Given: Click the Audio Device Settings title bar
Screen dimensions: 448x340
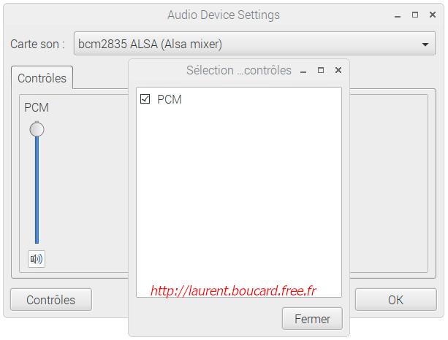Looking at the screenshot, I should click(224, 15).
